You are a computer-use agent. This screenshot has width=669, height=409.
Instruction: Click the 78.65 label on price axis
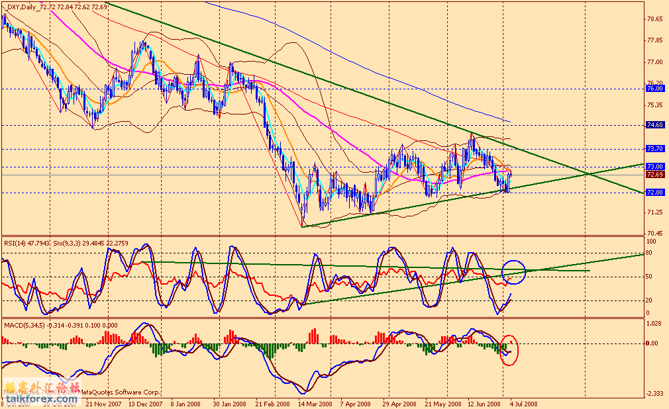click(654, 19)
